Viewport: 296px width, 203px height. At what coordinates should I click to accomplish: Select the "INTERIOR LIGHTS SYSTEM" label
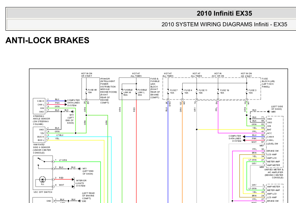[81, 183]
